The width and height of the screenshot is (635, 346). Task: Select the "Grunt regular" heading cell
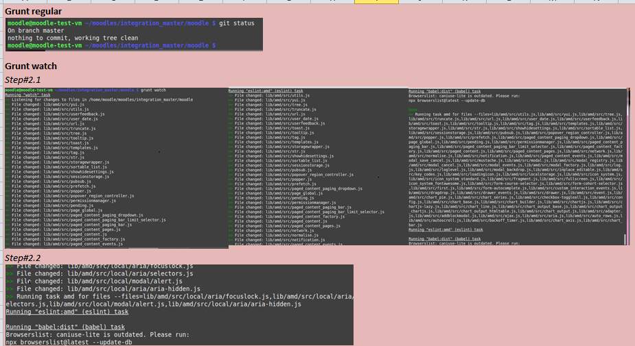pos(34,12)
